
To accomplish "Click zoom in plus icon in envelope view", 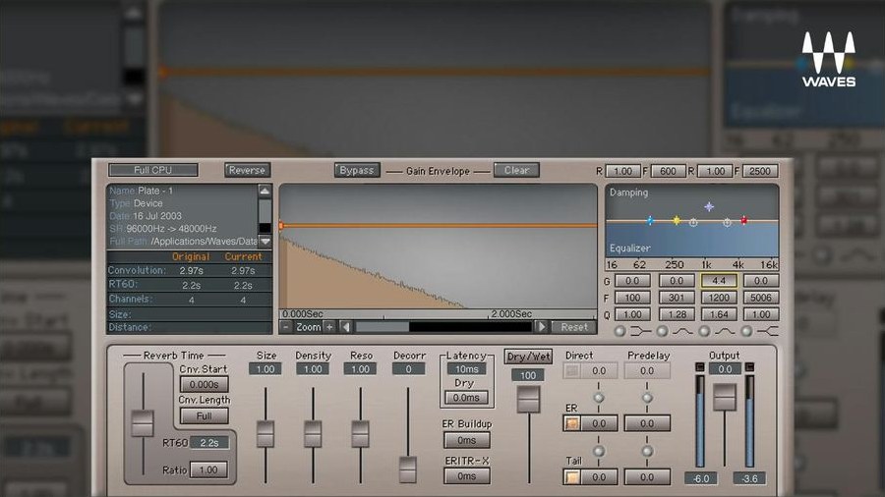I will pyautogui.click(x=329, y=327).
